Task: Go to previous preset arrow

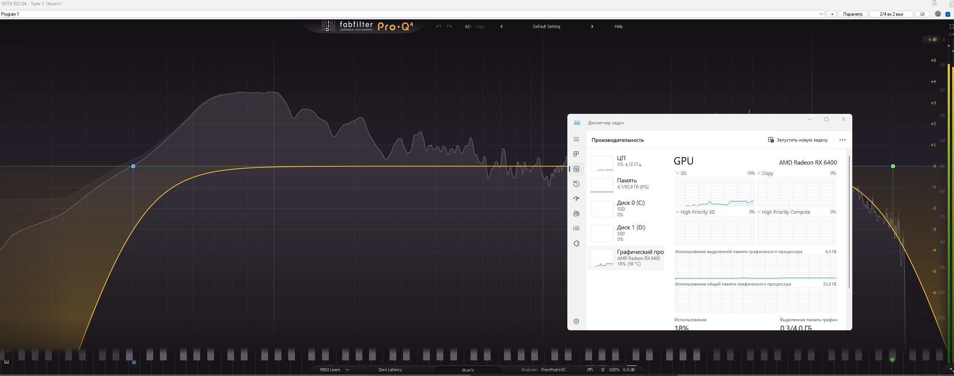Action: pos(501,26)
